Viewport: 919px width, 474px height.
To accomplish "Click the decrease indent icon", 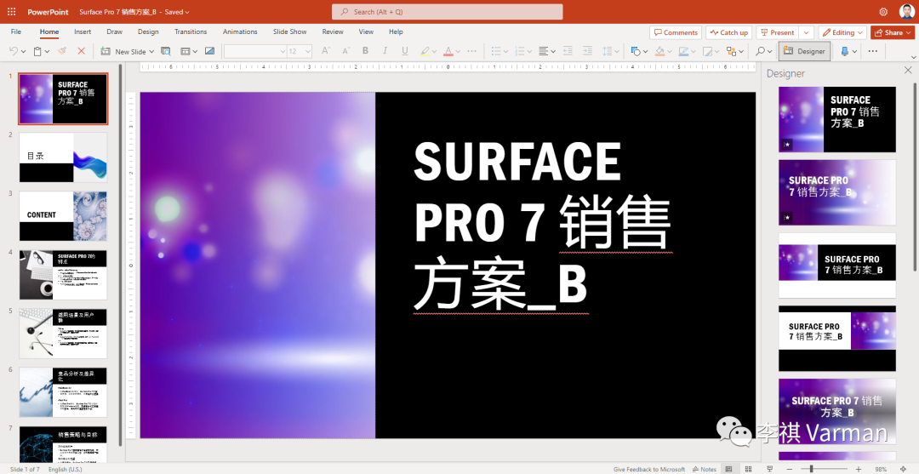I will (x=568, y=52).
